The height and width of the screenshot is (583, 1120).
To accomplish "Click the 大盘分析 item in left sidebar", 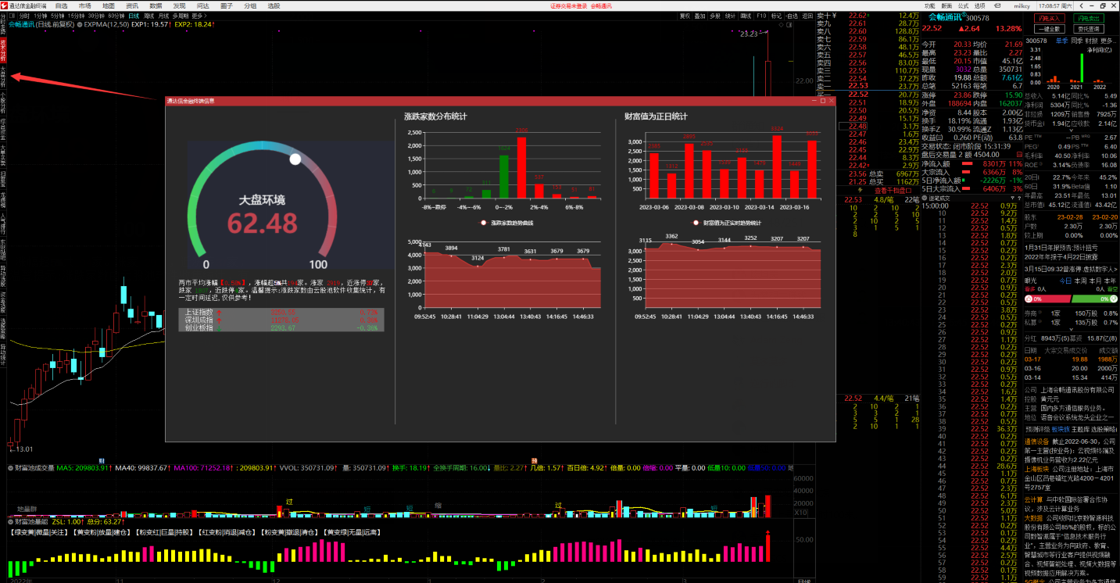I will pyautogui.click(x=3, y=78).
